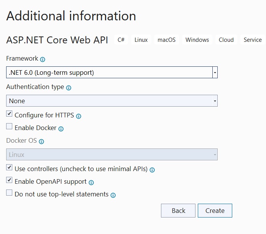
Task: Click the ASP.NET Core Web API heading
Action: click(x=57, y=40)
